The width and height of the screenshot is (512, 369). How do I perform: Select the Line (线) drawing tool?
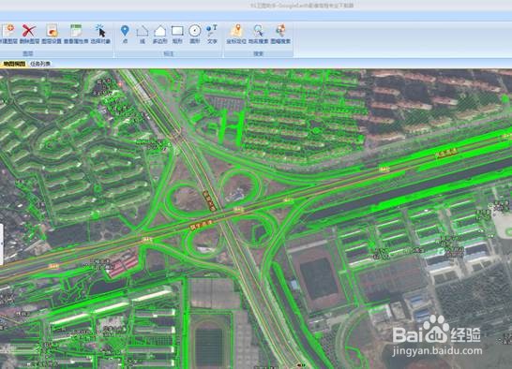tap(142, 34)
